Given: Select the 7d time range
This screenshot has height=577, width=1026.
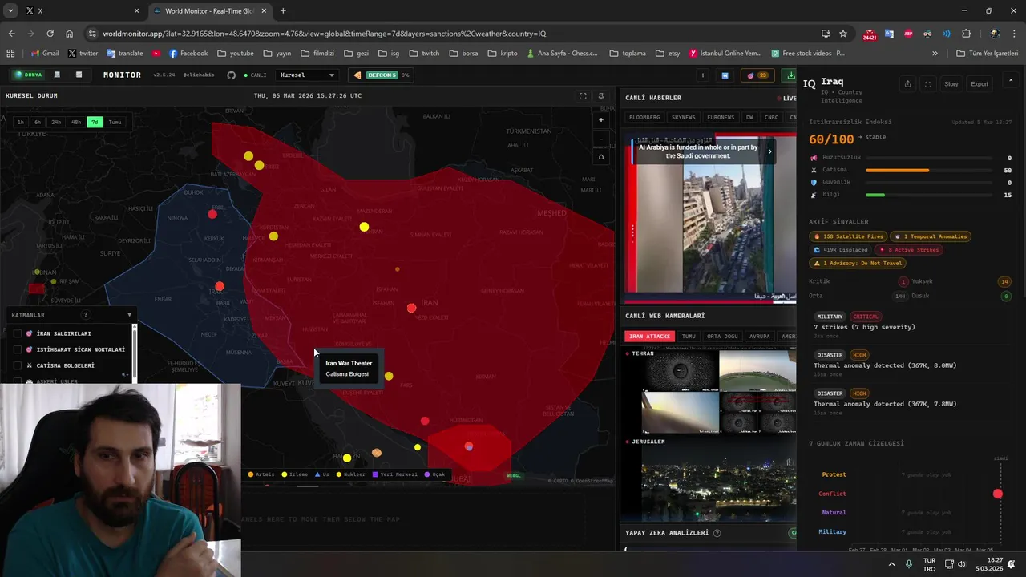Looking at the screenshot, I should tap(95, 122).
